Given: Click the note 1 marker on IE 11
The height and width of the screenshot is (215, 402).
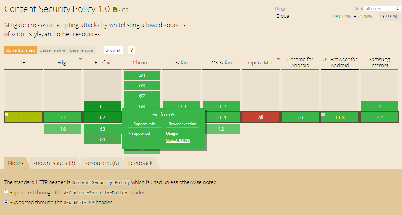Looking at the screenshot, I should click(x=6, y=115).
